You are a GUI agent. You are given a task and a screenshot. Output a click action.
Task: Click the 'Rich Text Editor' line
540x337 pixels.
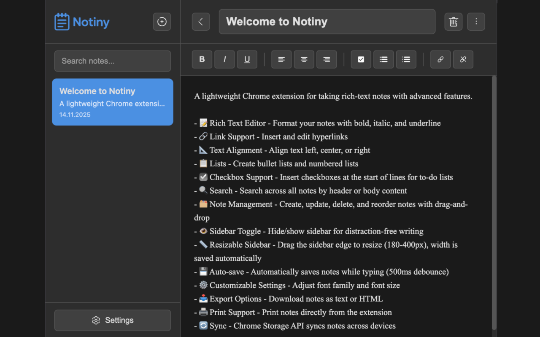(x=317, y=123)
